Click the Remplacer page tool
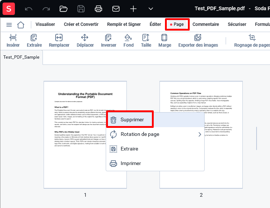Viewport: 270px width, 208px height. (59, 41)
